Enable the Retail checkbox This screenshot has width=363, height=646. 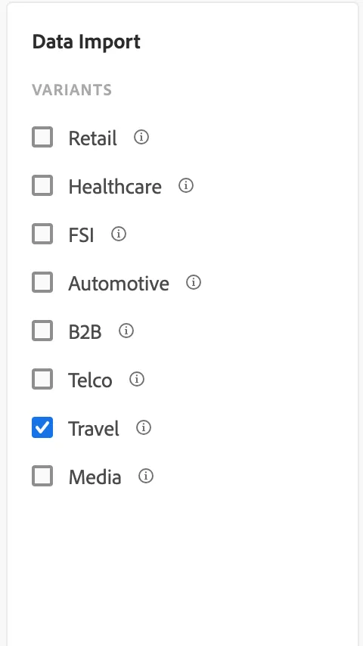(42, 137)
